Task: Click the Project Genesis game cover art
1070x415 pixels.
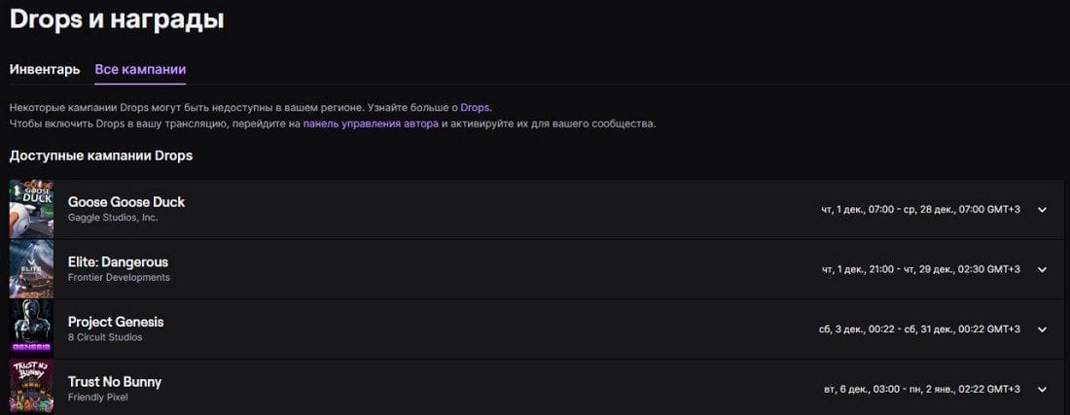Action: click(x=31, y=329)
